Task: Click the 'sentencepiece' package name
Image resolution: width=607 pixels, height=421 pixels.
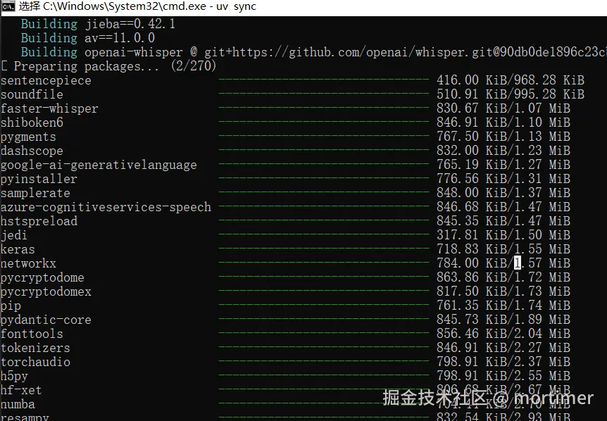Action: pyautogui.click(x=46, y=80)
